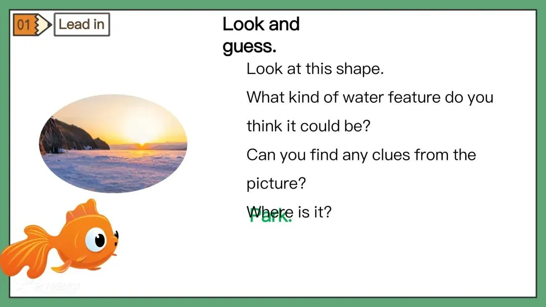Screen dimensions: 546x307
Task: Select the "Look at this shape." sentence
Action: [315, 69]
